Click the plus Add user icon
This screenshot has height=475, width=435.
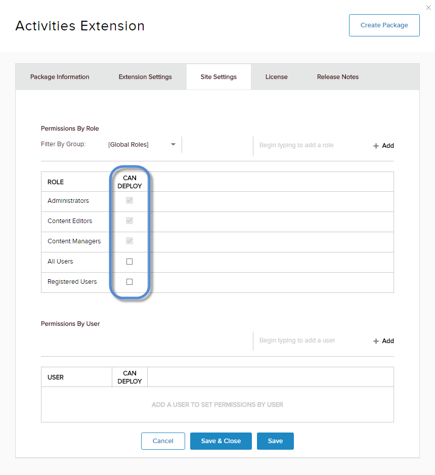click(x=376, y=341)
